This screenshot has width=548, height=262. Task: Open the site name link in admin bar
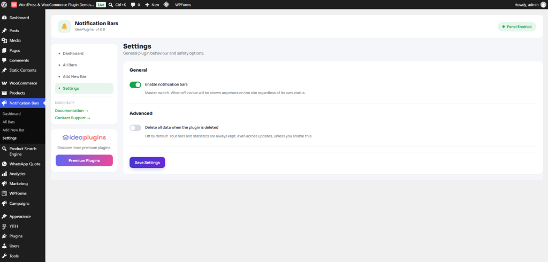click(x=56, y=5)
